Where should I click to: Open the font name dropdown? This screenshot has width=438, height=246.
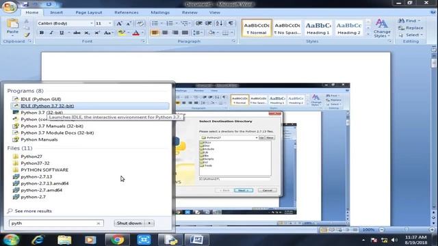coord(91,23)
